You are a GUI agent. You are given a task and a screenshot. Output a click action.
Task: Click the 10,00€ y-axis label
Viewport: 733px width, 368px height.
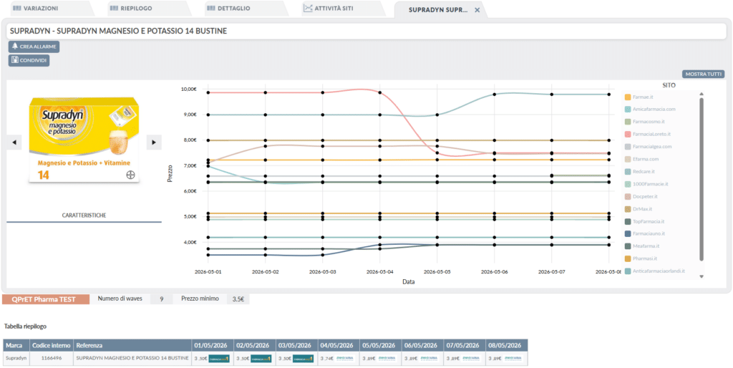[188, 89]
